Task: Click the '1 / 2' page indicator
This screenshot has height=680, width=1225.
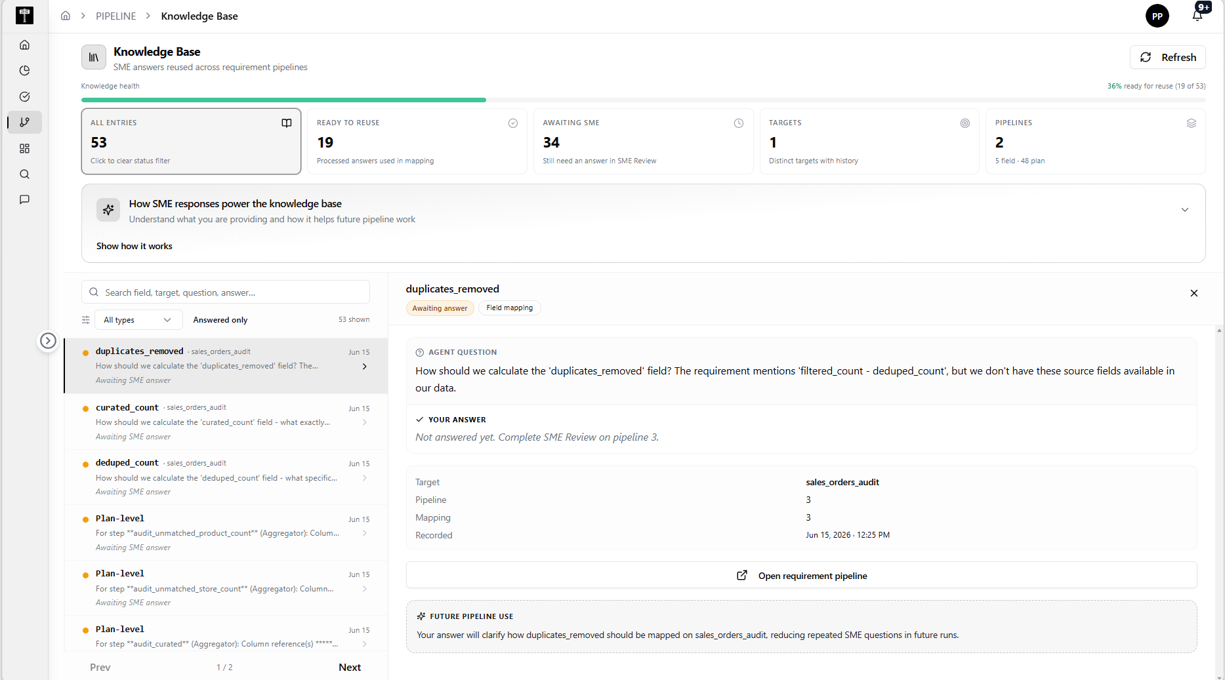Action: click(x=224, y=667)
